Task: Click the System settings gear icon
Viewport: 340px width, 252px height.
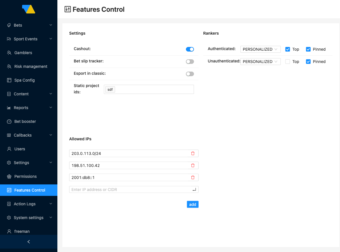Action: [9, 218]
